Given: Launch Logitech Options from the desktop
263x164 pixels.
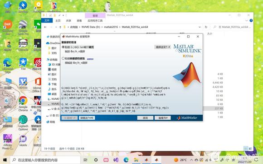Looking at the screenshot, I should click(23, 123).
